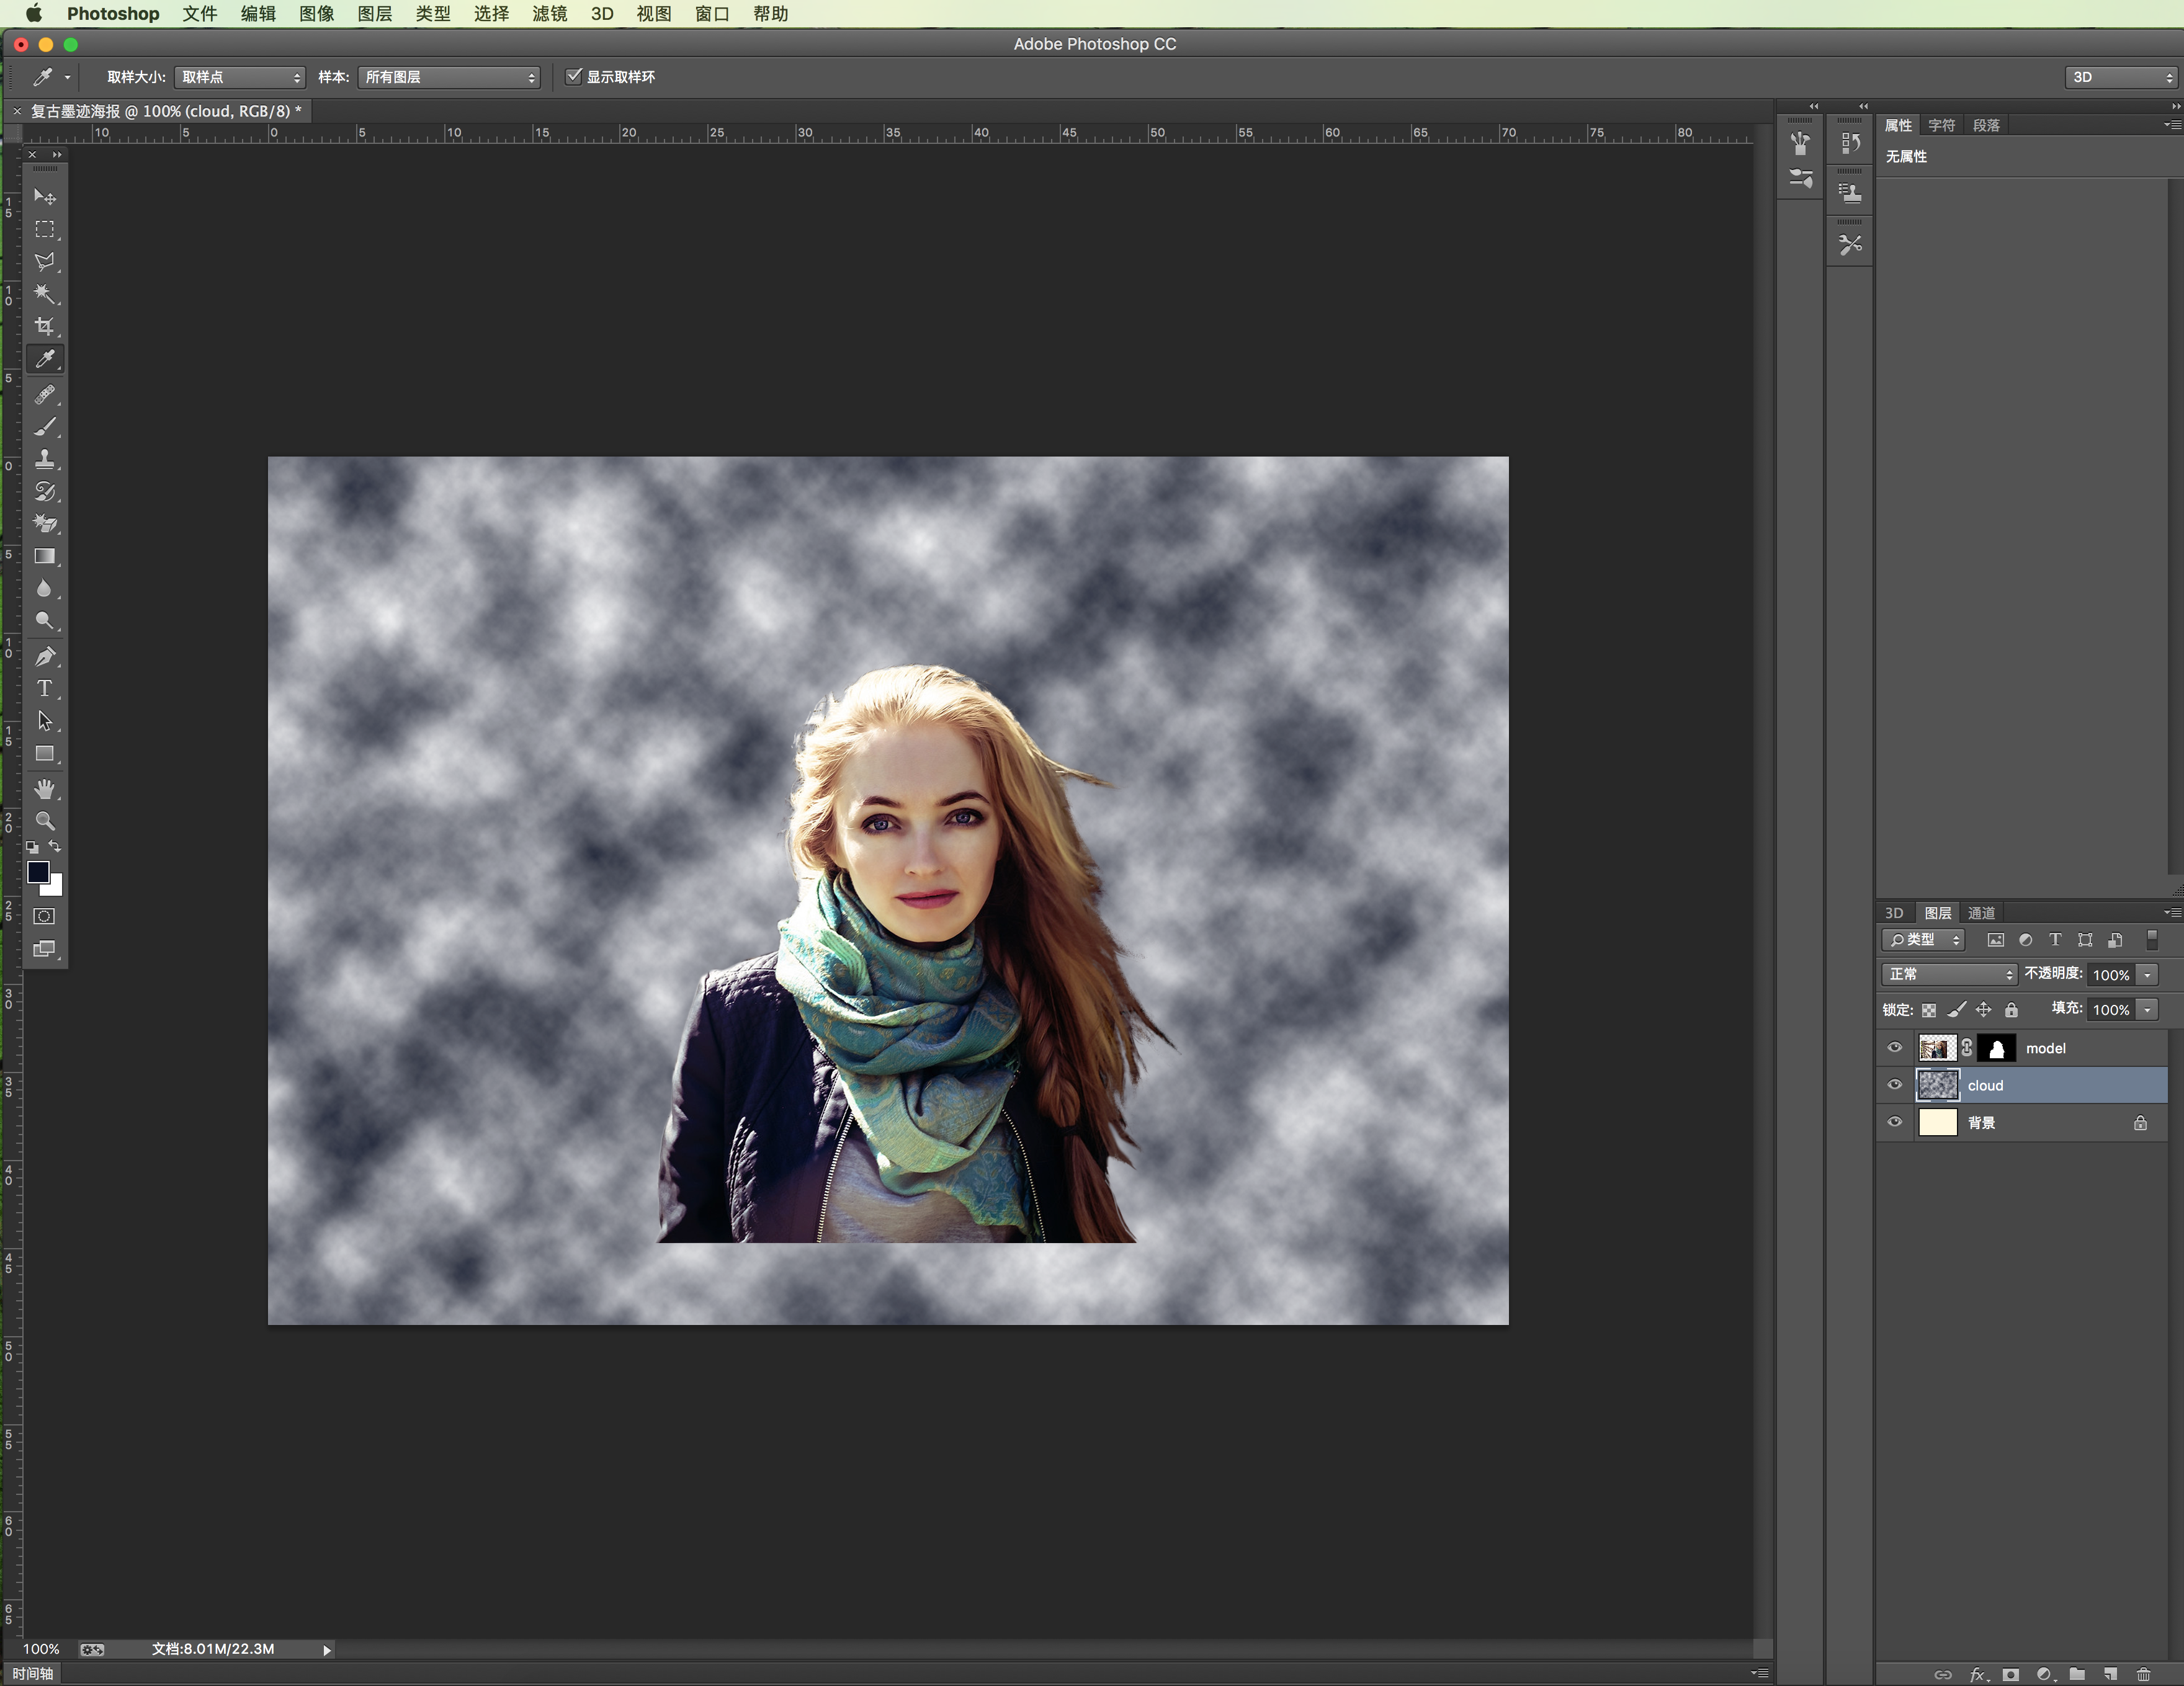Hide the model layer
The height and width of the screenshot is (1686, 2184).
(1894, 1048)
